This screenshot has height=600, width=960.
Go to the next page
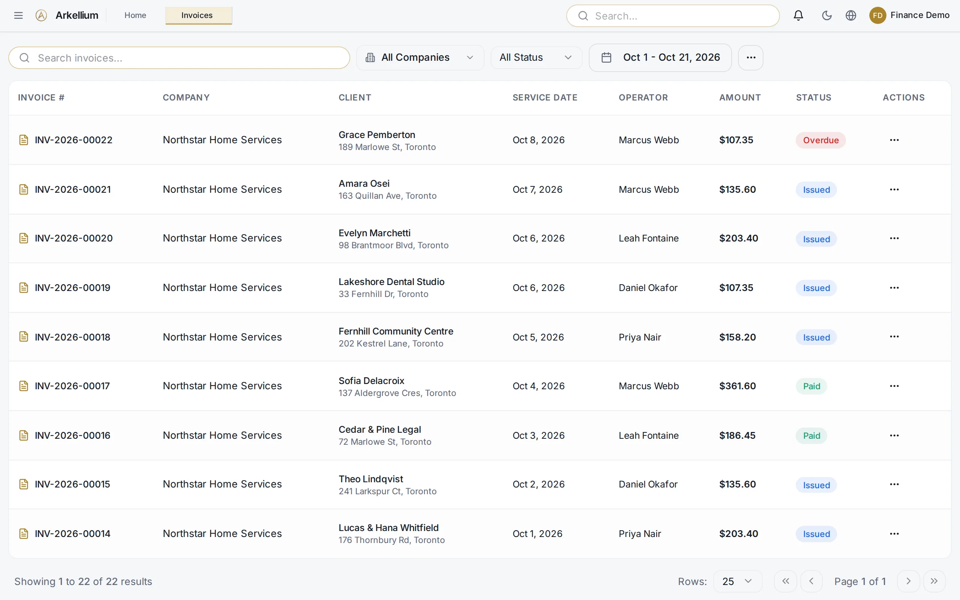point(908,581)
